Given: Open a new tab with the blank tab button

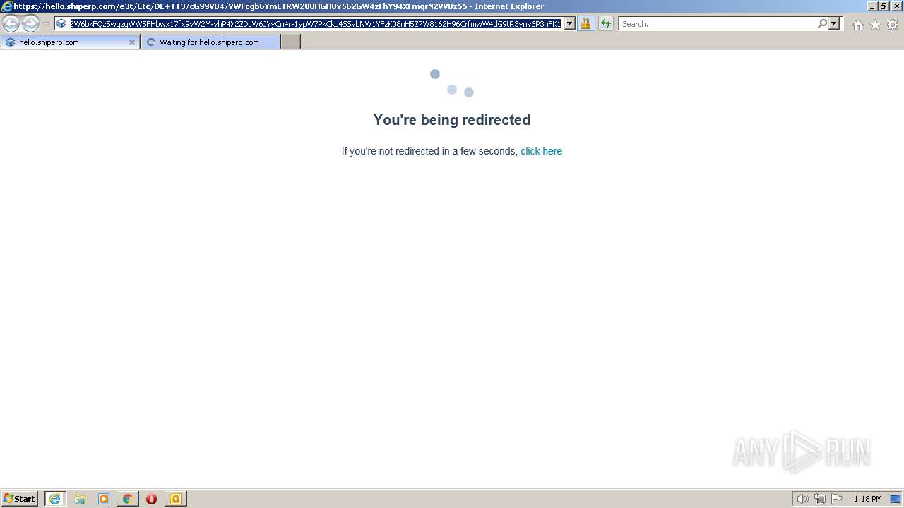Looking at the screenshot, I should point(291,42).
